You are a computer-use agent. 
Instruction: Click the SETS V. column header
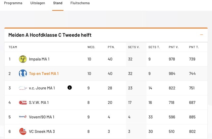point(133,47)
